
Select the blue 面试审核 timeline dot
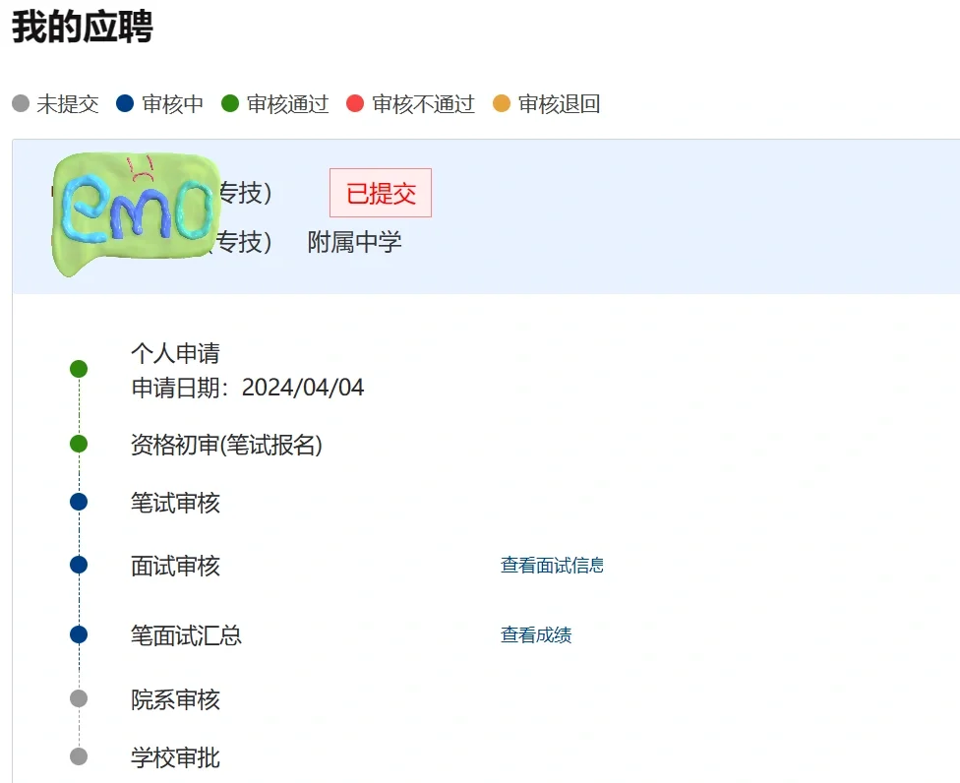click(x=79, y=565)
